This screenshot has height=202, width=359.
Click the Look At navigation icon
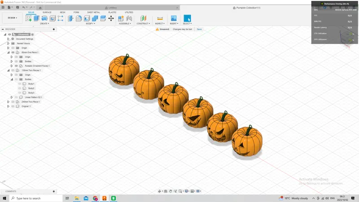[166, 191]
